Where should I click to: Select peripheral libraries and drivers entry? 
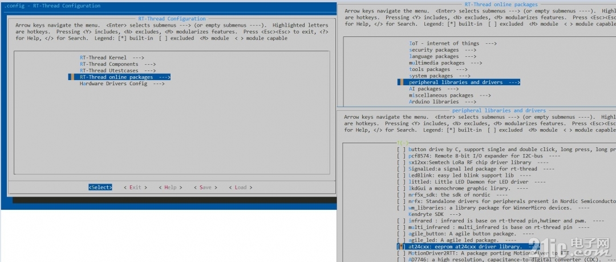click(459, 82)
